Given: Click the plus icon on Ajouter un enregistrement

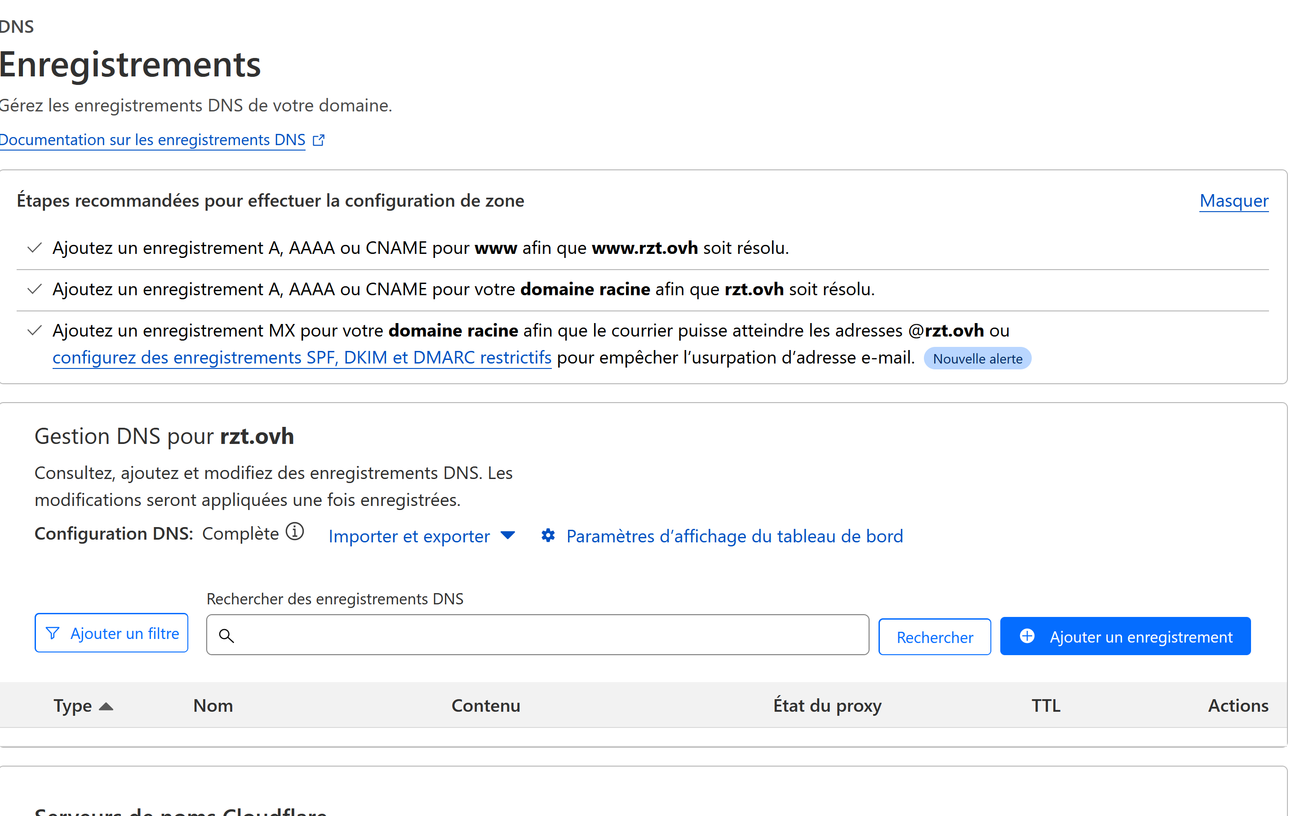Looking at the screenshot, I should (1027, 636).
